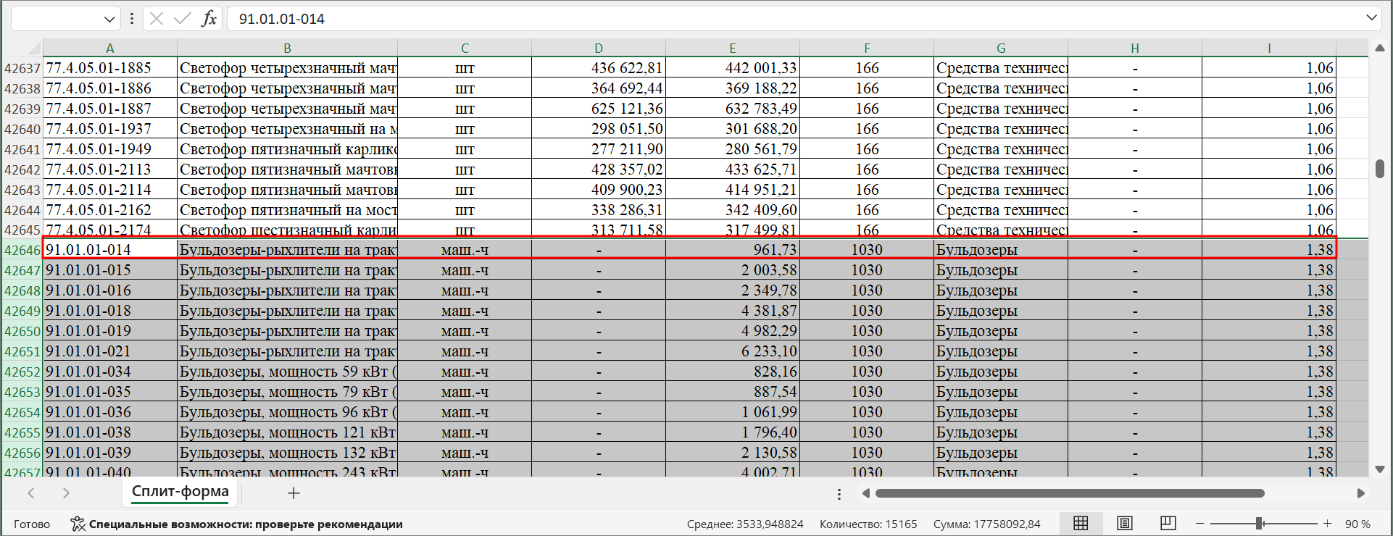Viewport: 1393px width, 536px height.
Task: Click the Insert Function fx icon
Action: point(209,19)
